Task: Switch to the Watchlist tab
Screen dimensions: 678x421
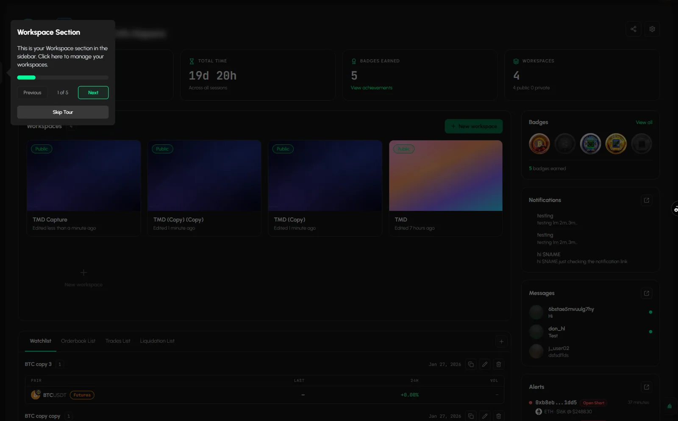Action: pos(40,341)
